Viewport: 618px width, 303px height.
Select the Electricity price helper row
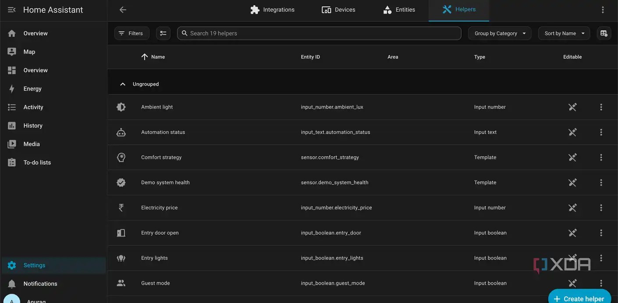(363, 208)
